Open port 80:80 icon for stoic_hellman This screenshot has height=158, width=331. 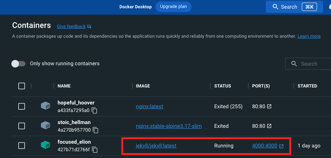[x=269, y=126]
